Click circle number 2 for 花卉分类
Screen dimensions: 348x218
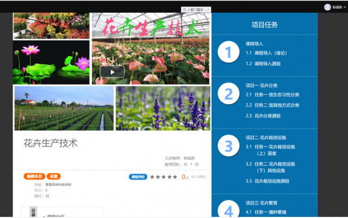(229, 94)
